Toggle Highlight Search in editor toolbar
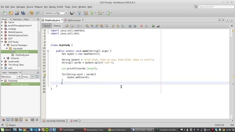 (x=102, y=26)
